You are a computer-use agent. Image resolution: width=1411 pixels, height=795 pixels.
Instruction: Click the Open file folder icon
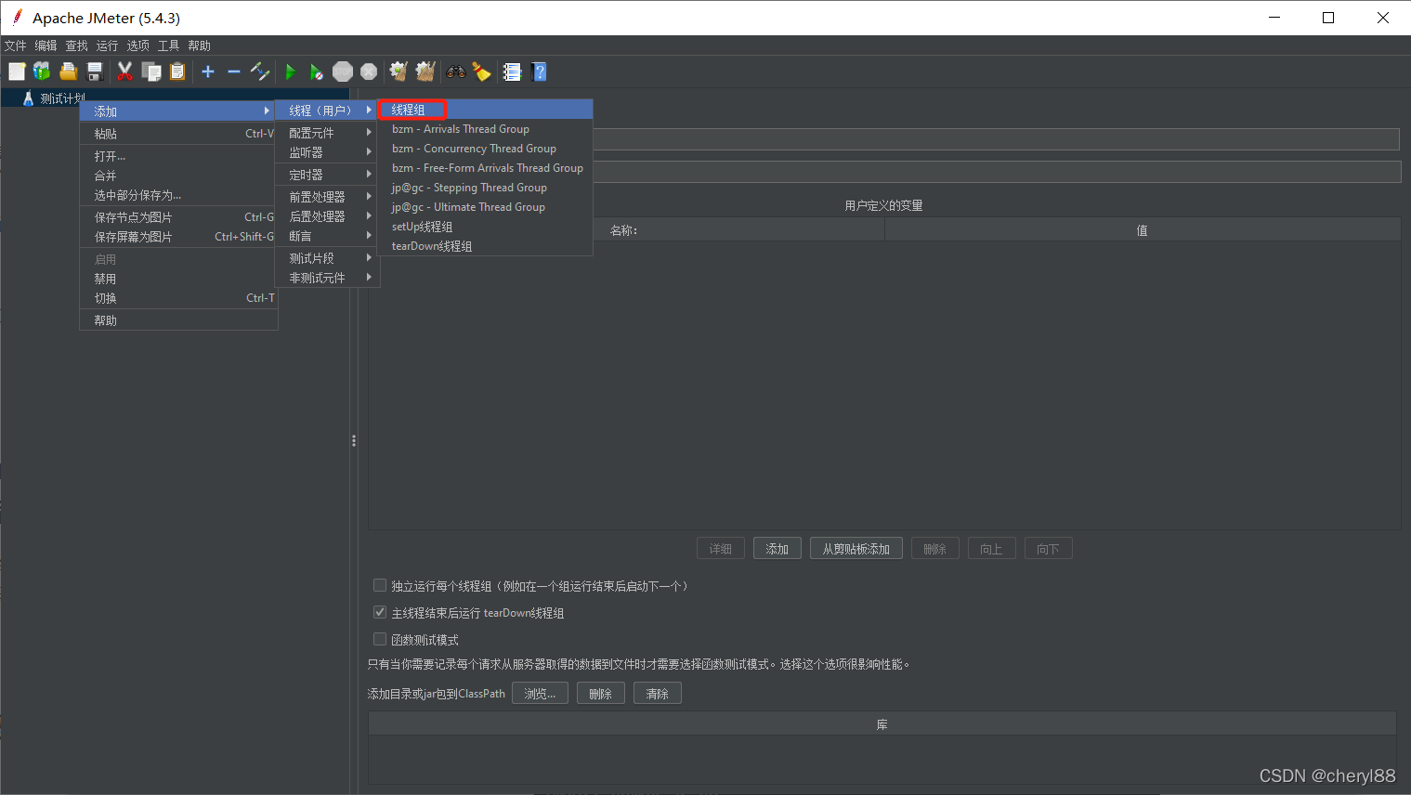(x=68, y=72)
